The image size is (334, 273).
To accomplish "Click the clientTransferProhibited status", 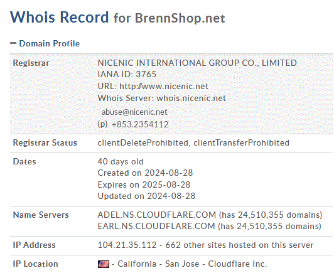I will pos(241,142).
